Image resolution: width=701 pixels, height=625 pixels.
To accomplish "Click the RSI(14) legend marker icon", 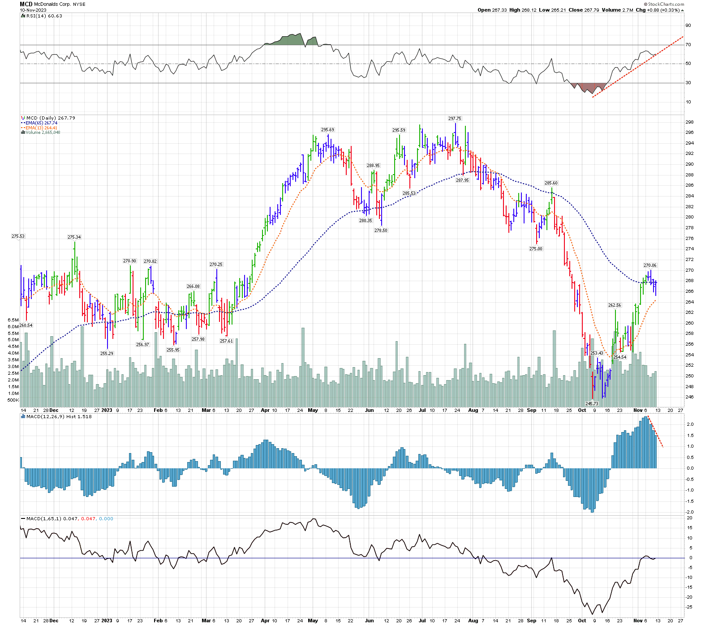I will point(23,16).
